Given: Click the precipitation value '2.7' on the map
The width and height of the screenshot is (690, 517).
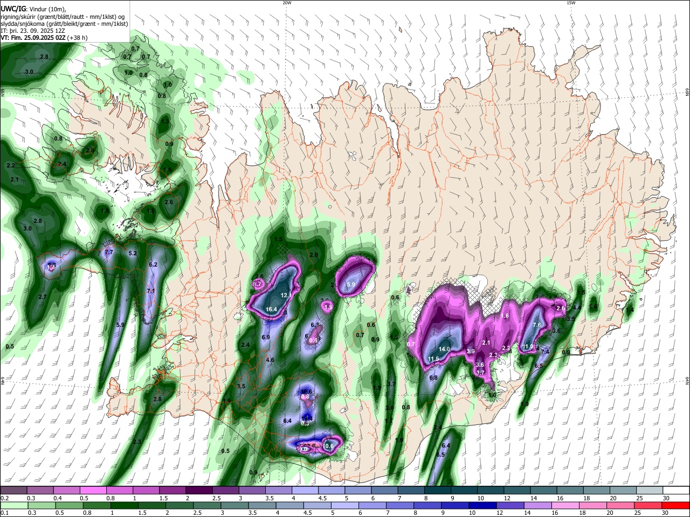Looking at the screenshot, I should coord(43,297).
